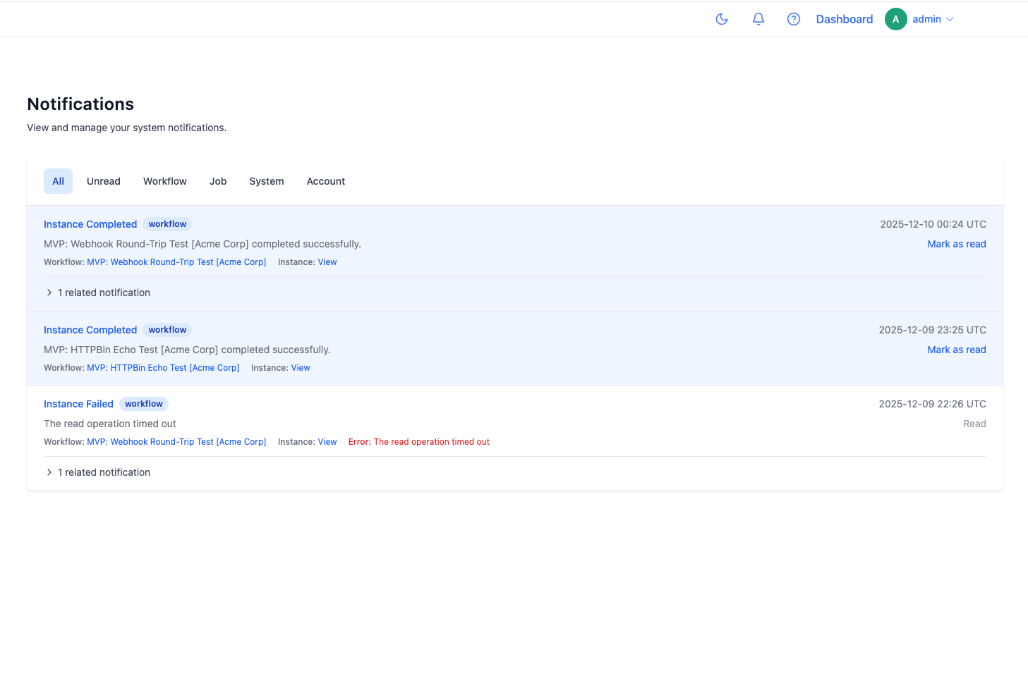Open the admin user dropdown menu
Screen dimensions: 1028x695
tap(933, 19)
